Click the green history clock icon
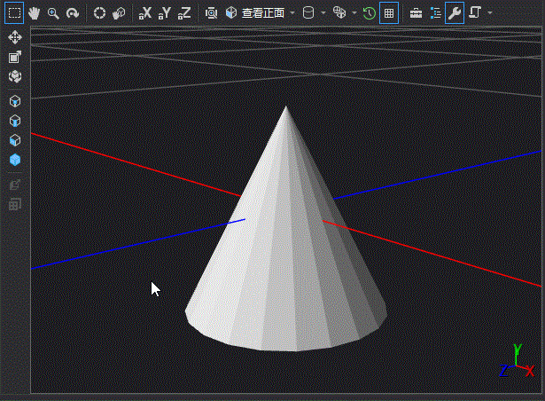The width and height of the screenshot is (545, 401). [370, 13]
